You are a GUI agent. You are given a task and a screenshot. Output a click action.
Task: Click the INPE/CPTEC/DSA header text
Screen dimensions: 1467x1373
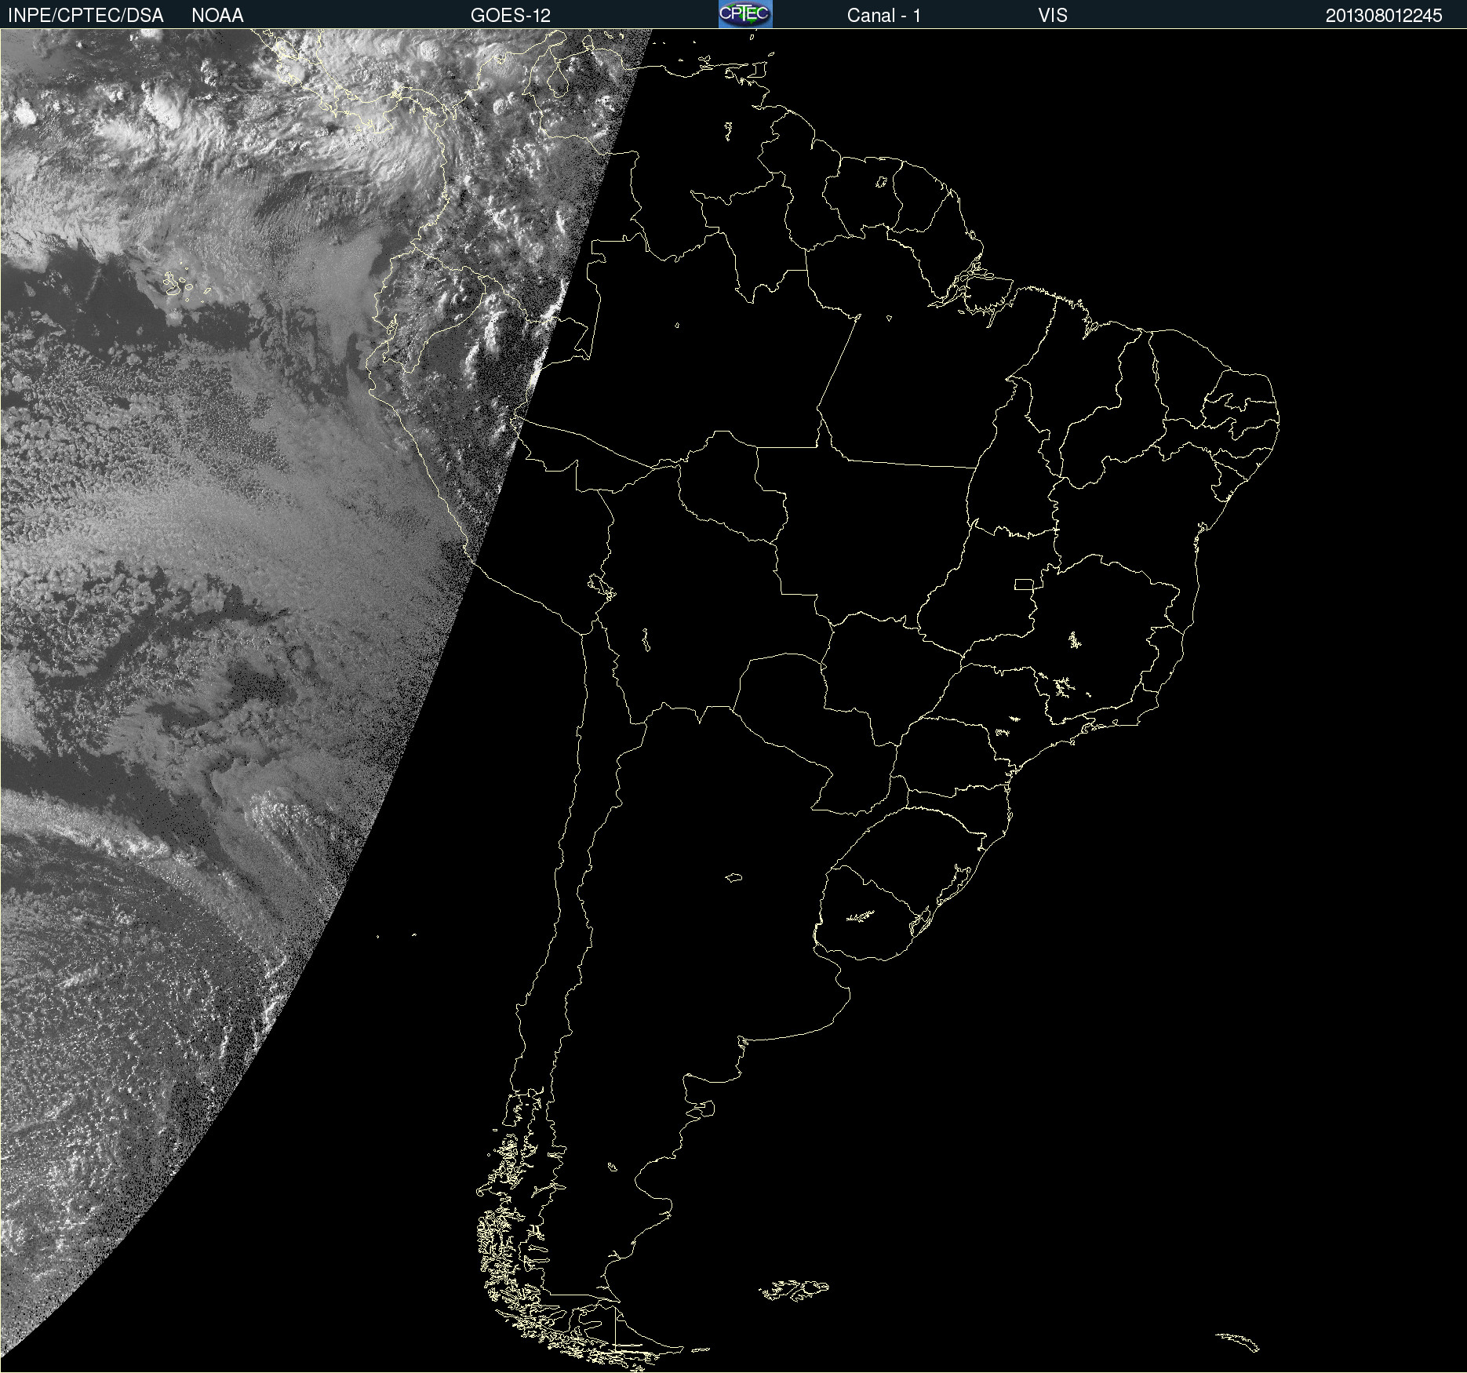click(x=86, y=15)
